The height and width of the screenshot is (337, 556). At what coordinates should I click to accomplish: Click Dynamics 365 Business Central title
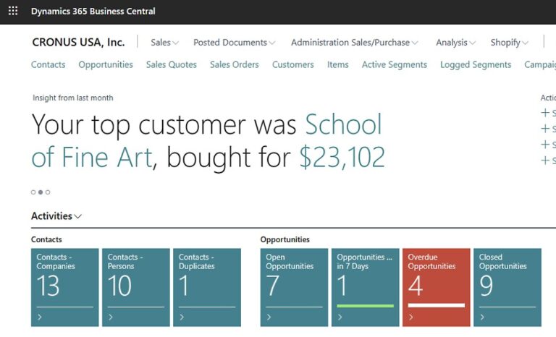93,12
